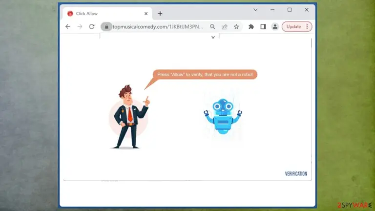Open a new tab
The width and height of the screenshot is (375, 211).
(160, 14)
